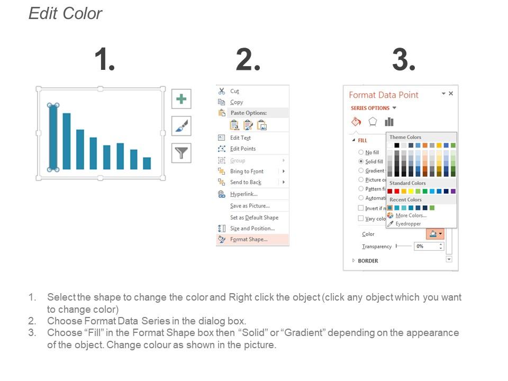Click the Transparency percentage field
The image size is (508, 381).
point(426,247)
